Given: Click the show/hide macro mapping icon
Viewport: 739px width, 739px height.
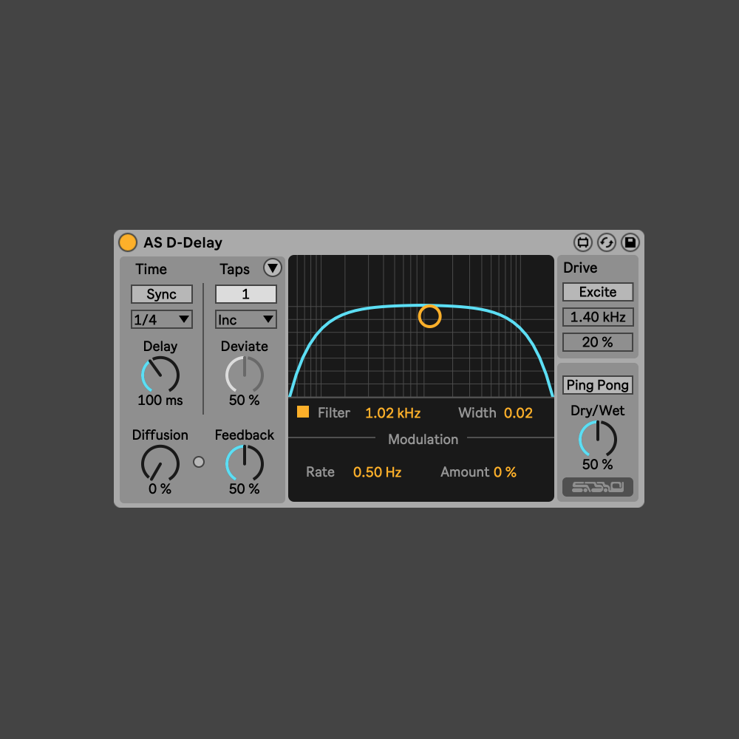Looking at the screenshot, I should pyautogui.click(x=583, y=242).
